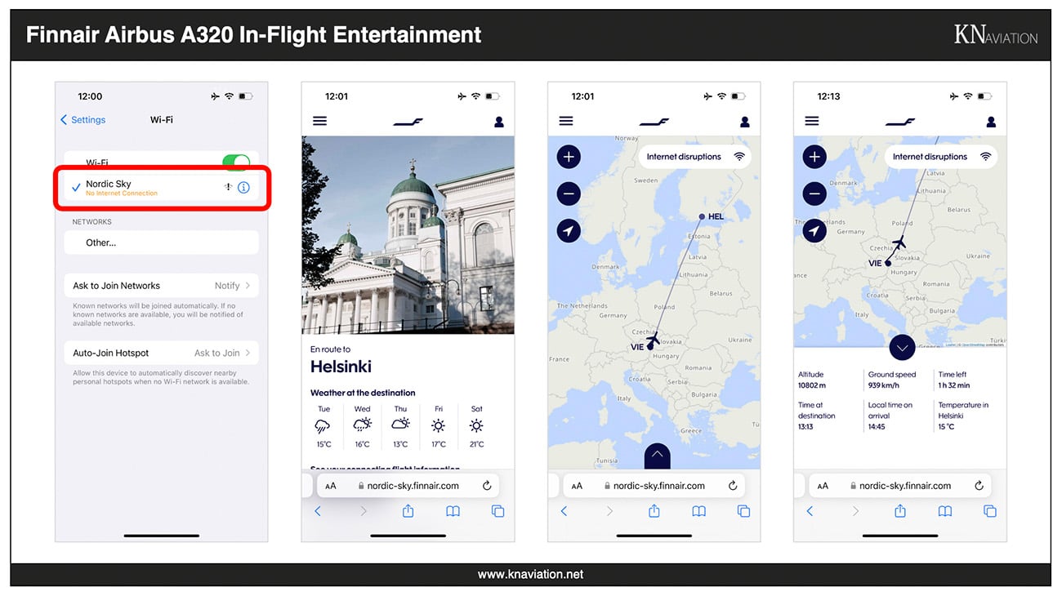Go back to Settings from Wi-Fi screen

pos(83,120)
